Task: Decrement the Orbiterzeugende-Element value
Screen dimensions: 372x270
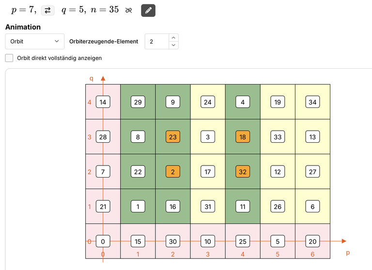Action: pyautogui.click(x=173, y=45)
